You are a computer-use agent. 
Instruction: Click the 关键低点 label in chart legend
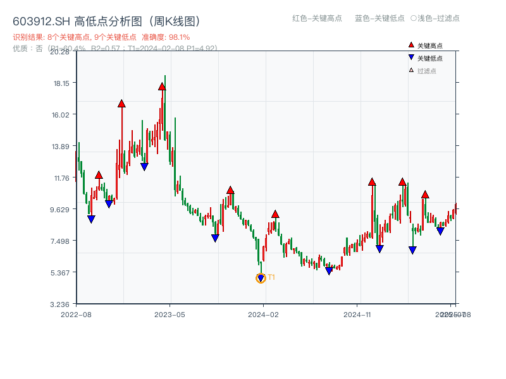(430, 58)
